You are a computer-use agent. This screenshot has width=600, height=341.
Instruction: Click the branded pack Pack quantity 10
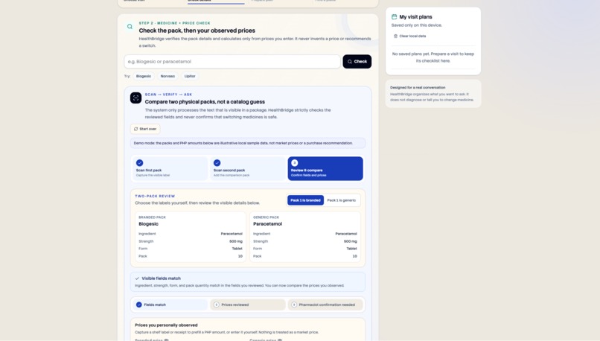pos(240,256)
